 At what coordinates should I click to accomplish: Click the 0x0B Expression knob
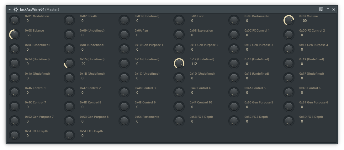tap(179, 35)
